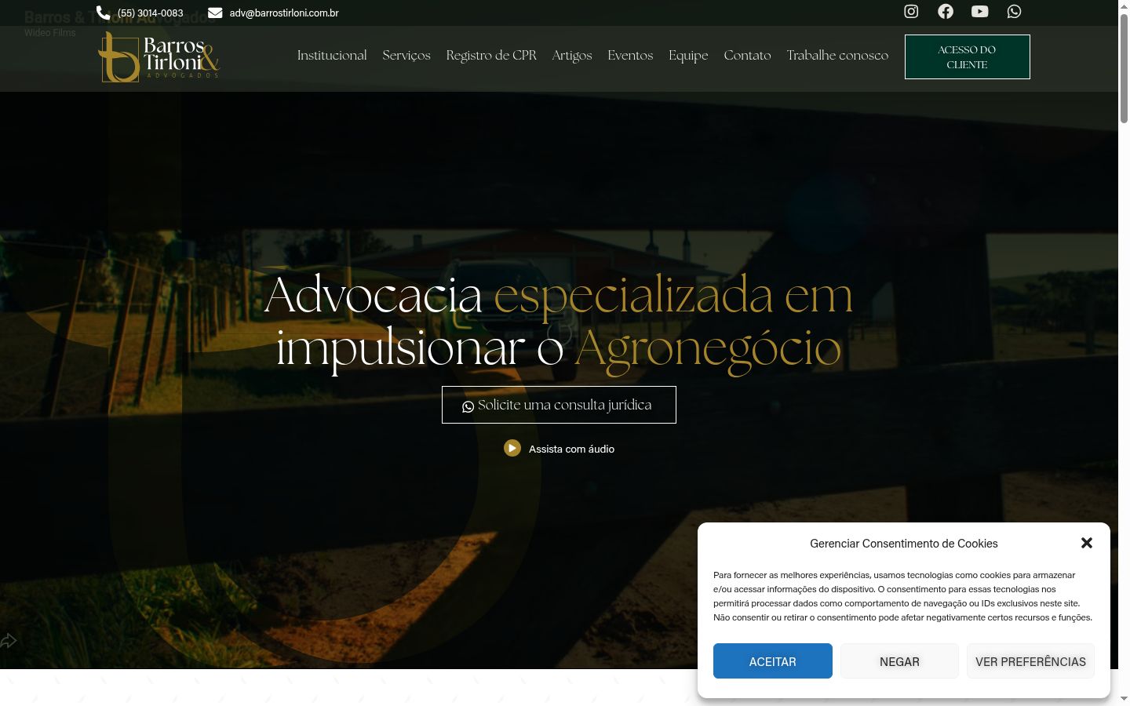Go to the Contato page

pyautogui.click(x=747, y=55)
